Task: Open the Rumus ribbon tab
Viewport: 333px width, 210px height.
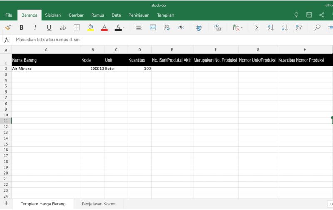Action: click(x=97, y=15)
